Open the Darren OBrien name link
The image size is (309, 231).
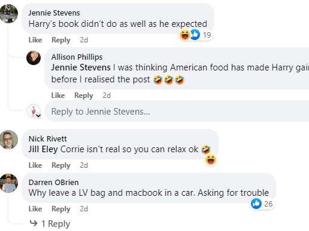54,182
